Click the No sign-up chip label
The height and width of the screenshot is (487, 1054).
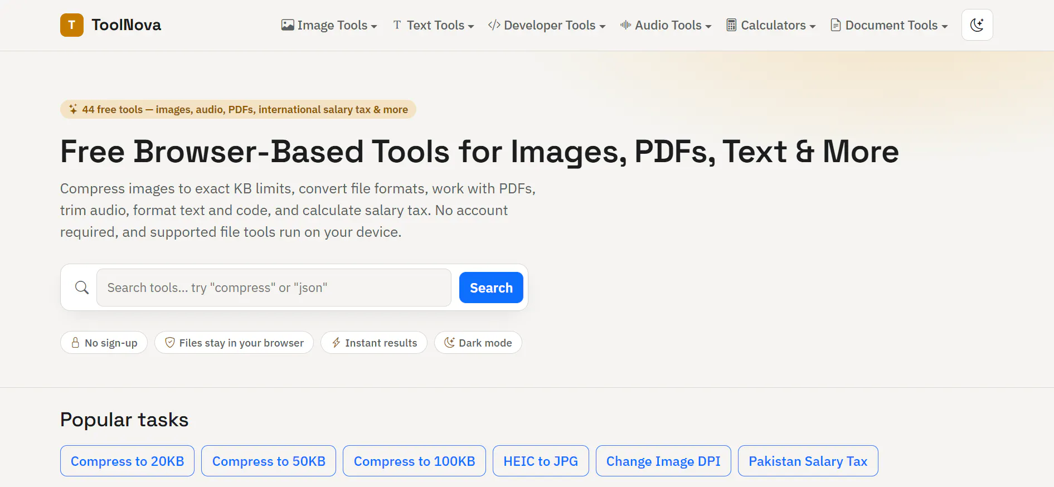[111, 343]
